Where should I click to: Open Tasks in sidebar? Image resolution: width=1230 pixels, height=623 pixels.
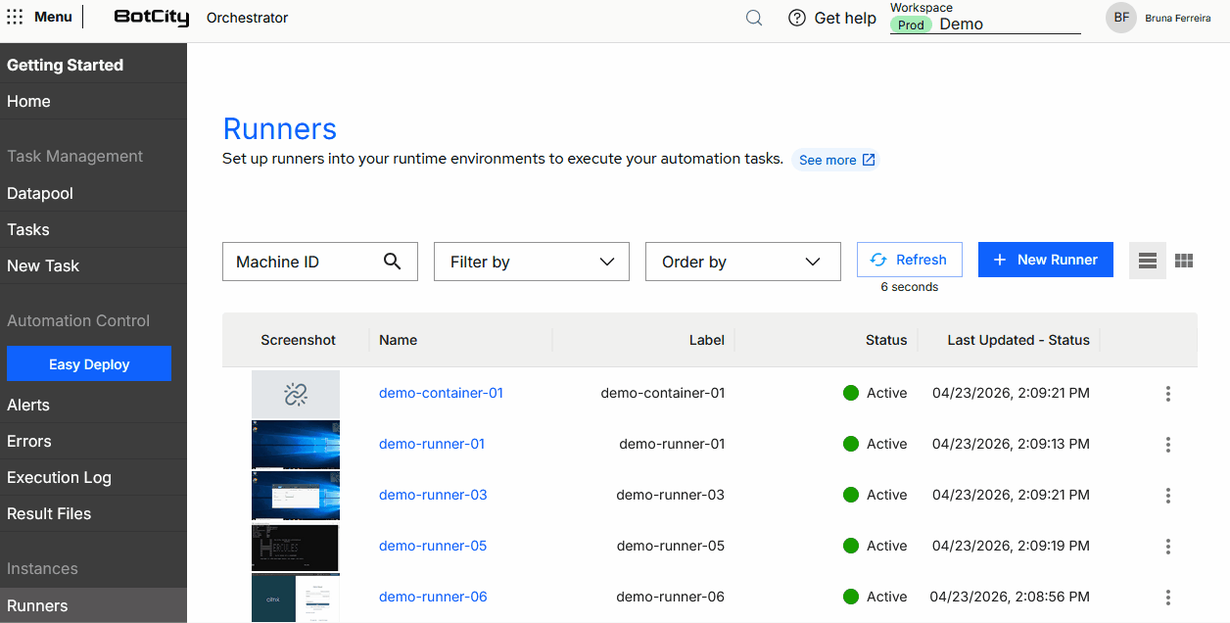tap(93, 230)
